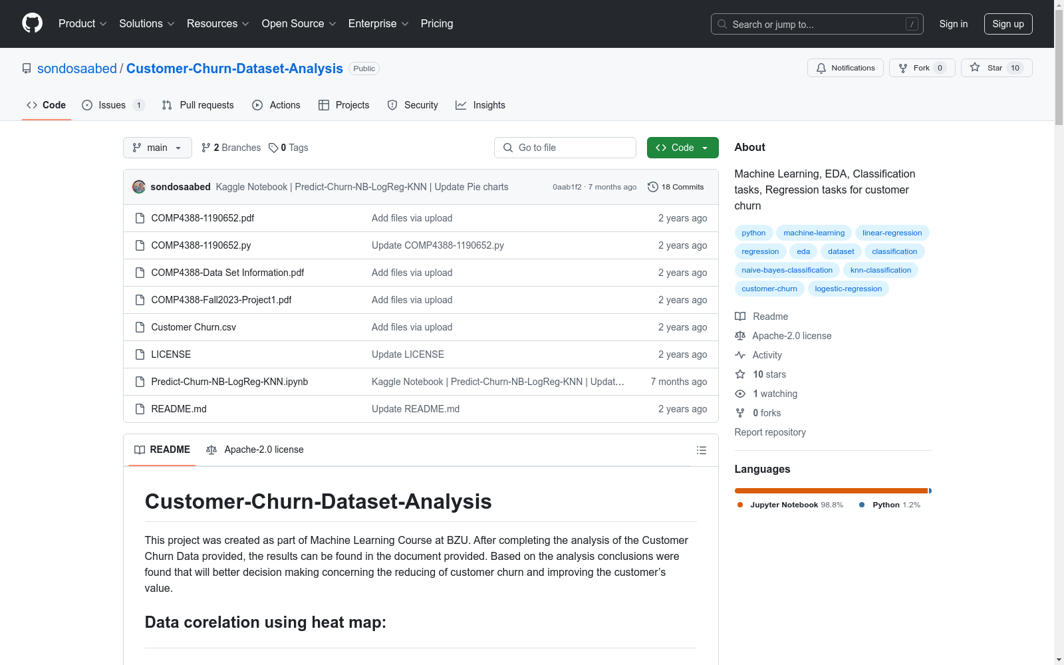Open the Issues tab

(x=113, y=105)
